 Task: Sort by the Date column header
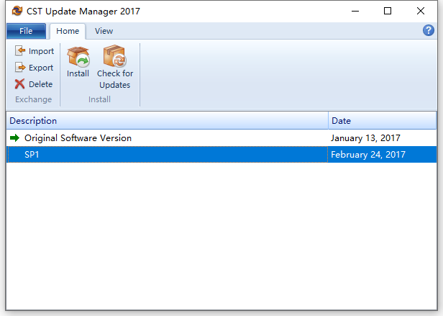(383, 121)
